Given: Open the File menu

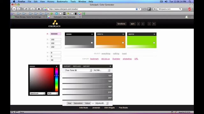Looking at the screenshot, I should (29, 2).
